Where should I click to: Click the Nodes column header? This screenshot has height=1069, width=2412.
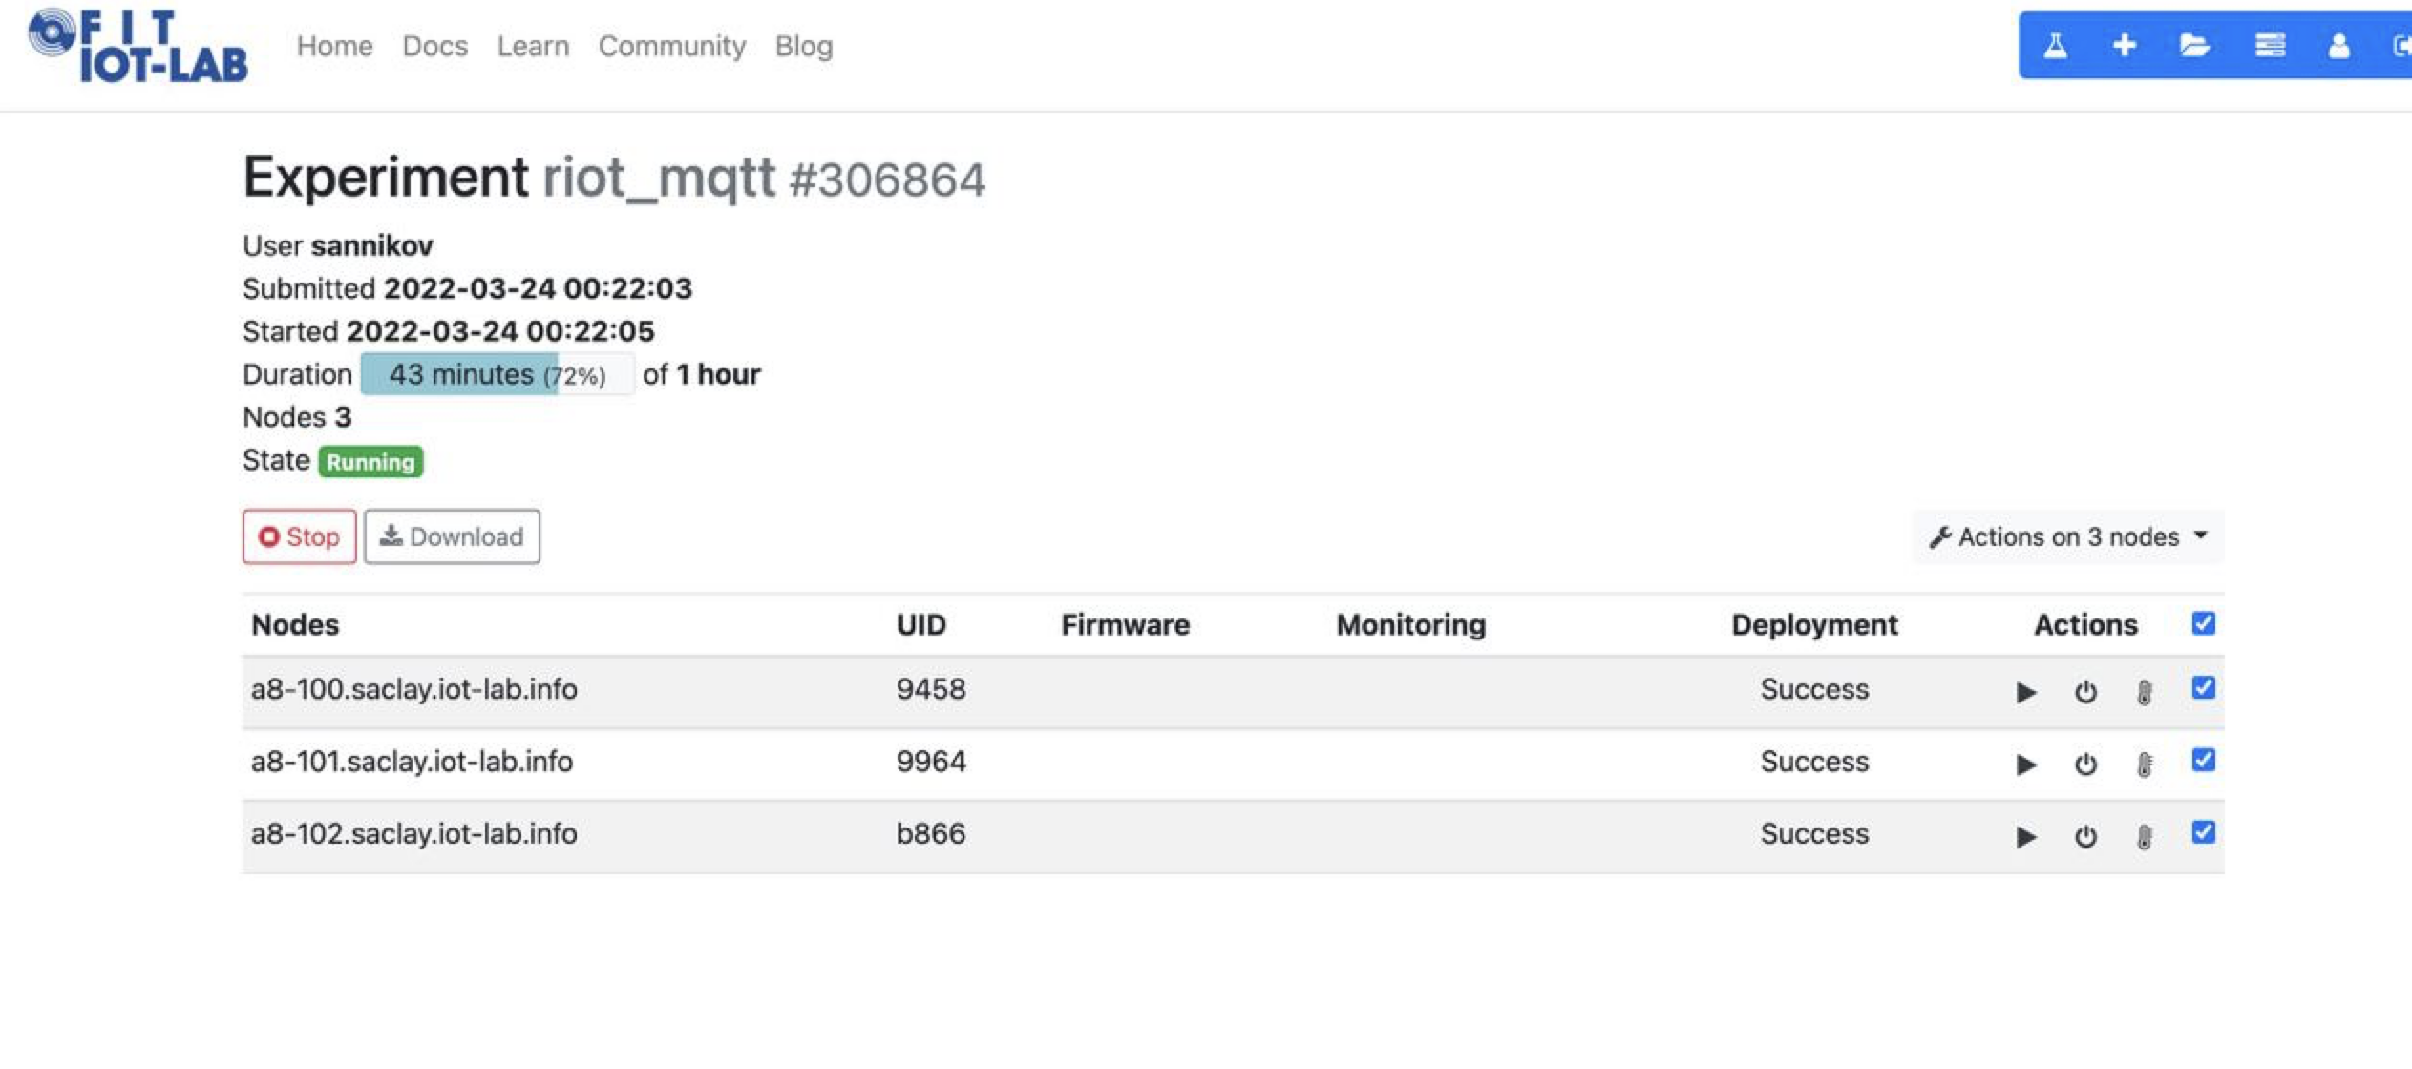[295, 624]
